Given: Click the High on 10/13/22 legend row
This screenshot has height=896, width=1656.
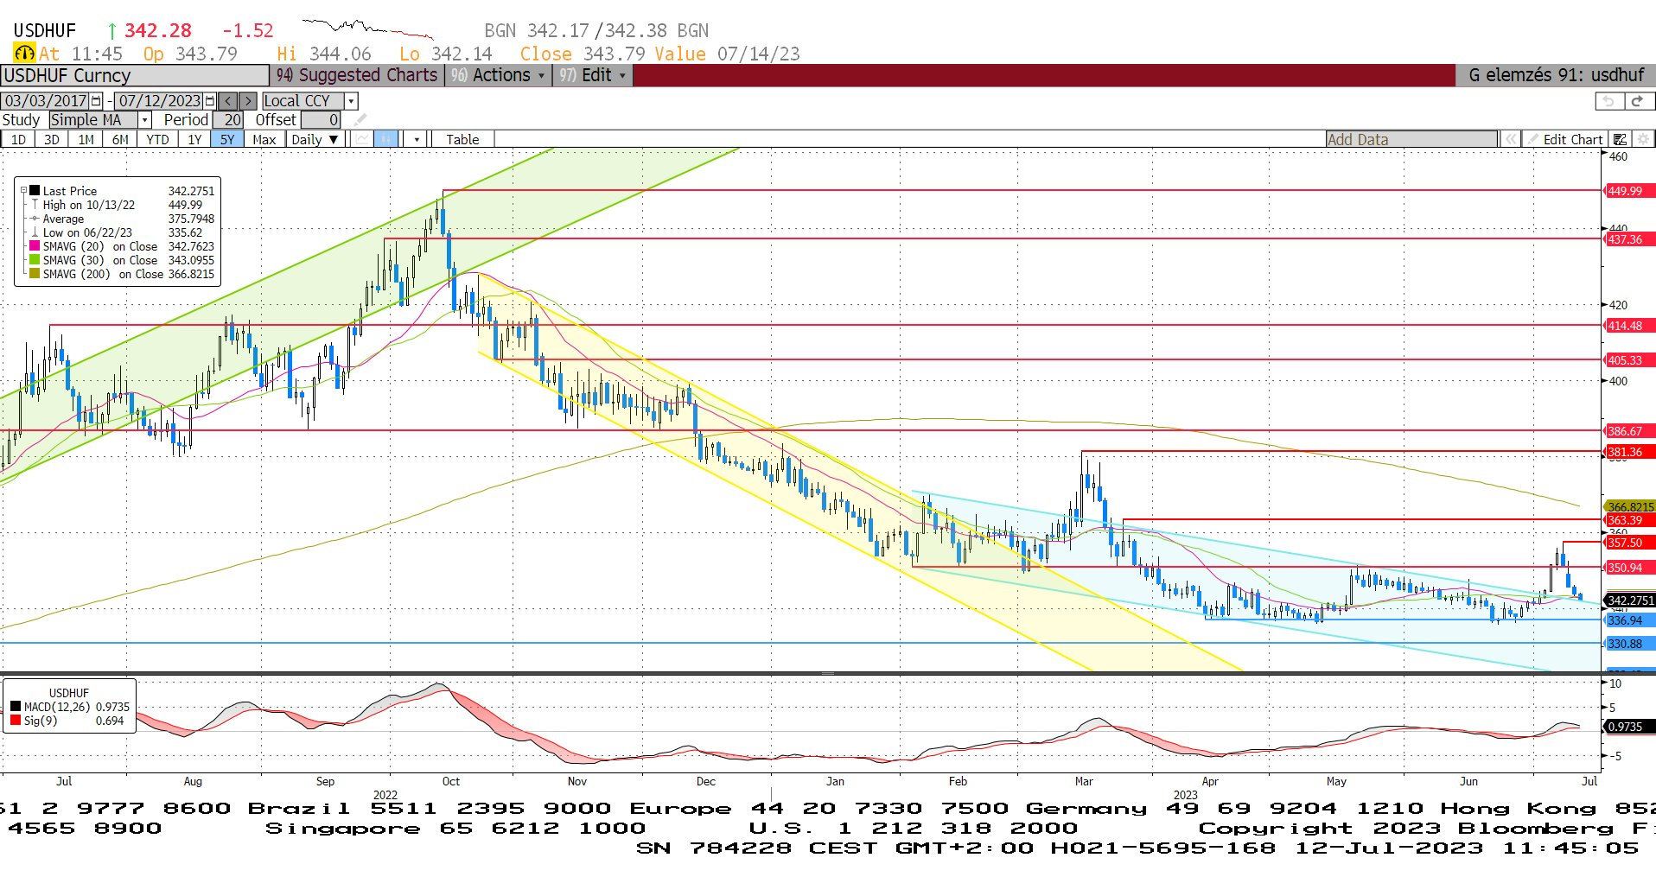Looking at the screenshot, I should pyautogui.click(x=122, y=205).
